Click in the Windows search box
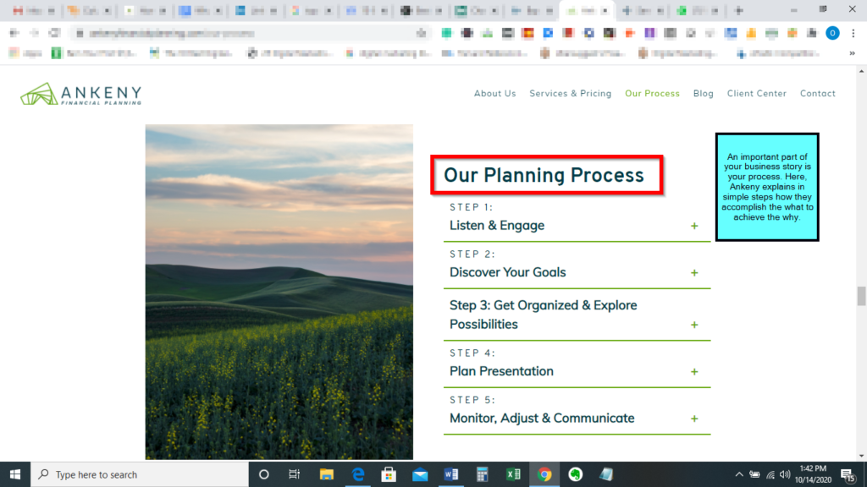 click(x=140, y=474)
